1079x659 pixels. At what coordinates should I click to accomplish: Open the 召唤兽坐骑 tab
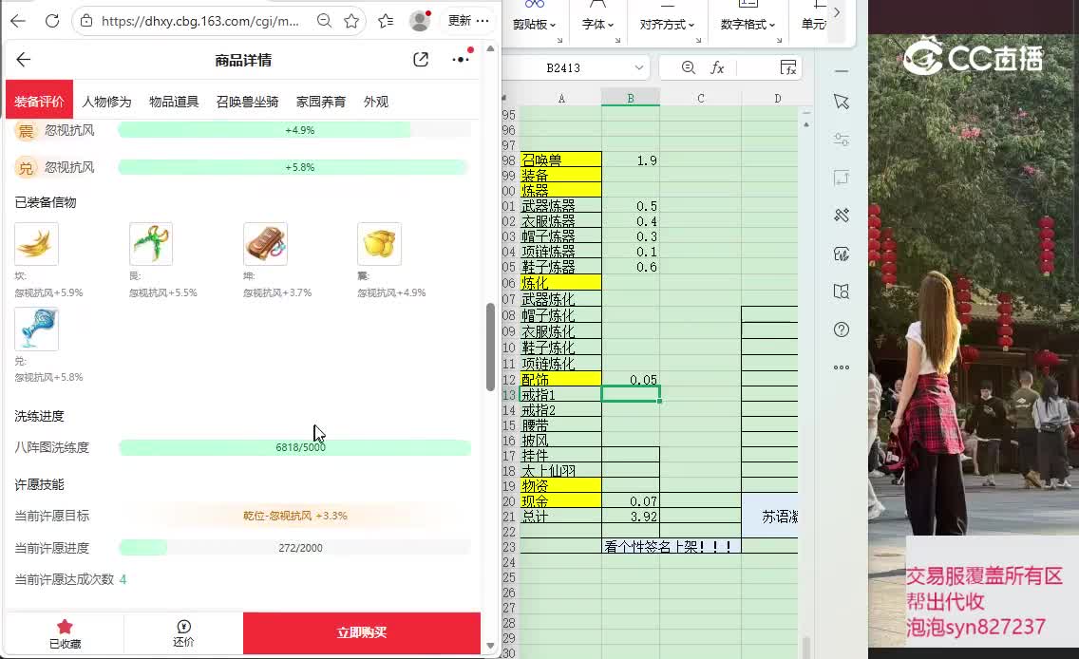point(247,102)
